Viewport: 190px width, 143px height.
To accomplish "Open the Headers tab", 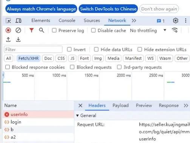I will [x=97, y=106].
